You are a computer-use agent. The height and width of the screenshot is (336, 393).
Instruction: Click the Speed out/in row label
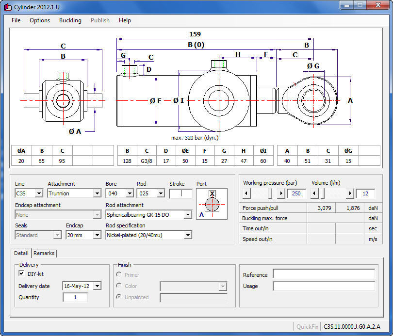258,239
